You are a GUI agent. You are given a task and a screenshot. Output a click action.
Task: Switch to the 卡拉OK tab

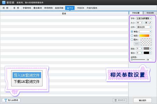80,8
